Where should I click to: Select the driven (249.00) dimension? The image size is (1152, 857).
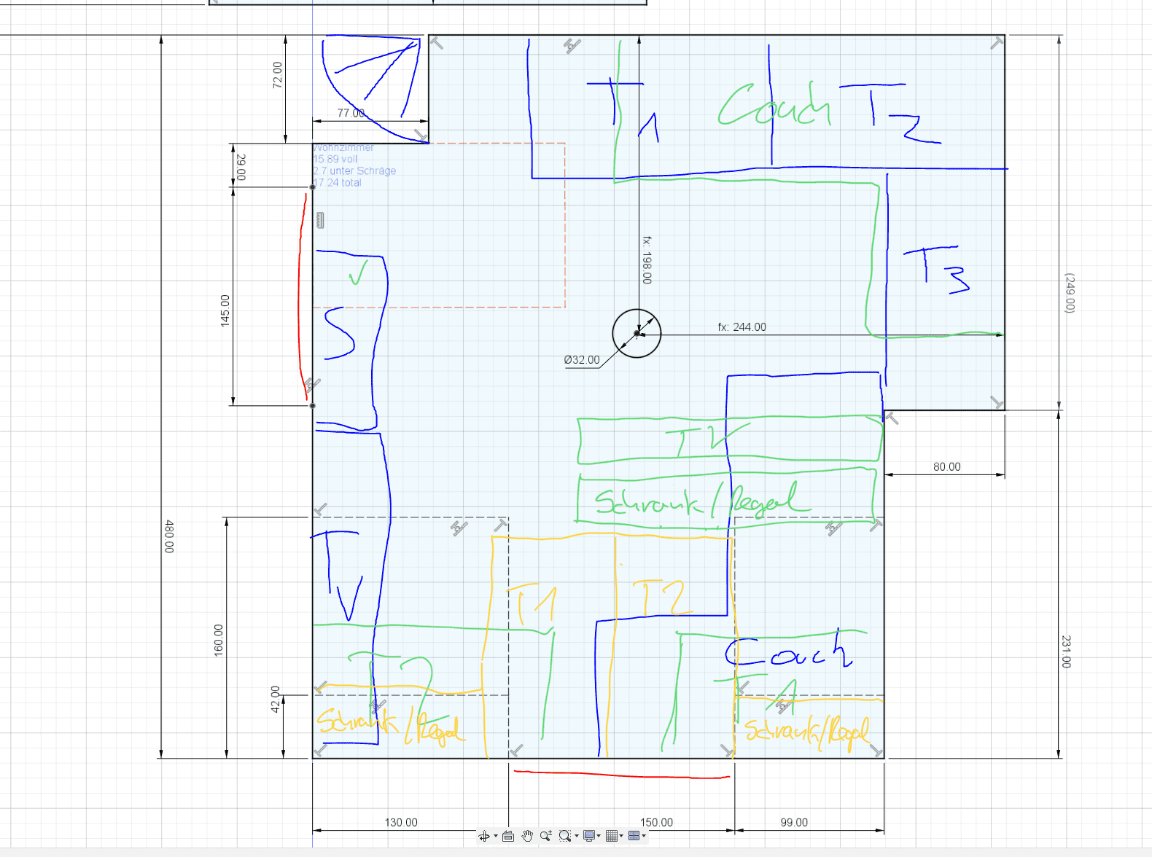pyautogui.click(x=1070, y=293)
